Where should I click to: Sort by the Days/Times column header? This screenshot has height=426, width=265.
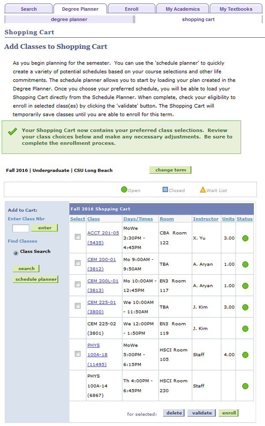point(138,219)
